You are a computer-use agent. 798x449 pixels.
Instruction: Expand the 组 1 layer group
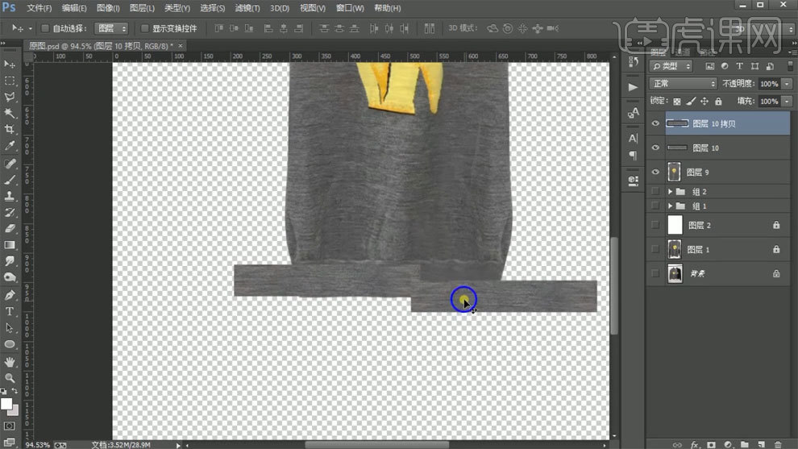click(670, 206)
